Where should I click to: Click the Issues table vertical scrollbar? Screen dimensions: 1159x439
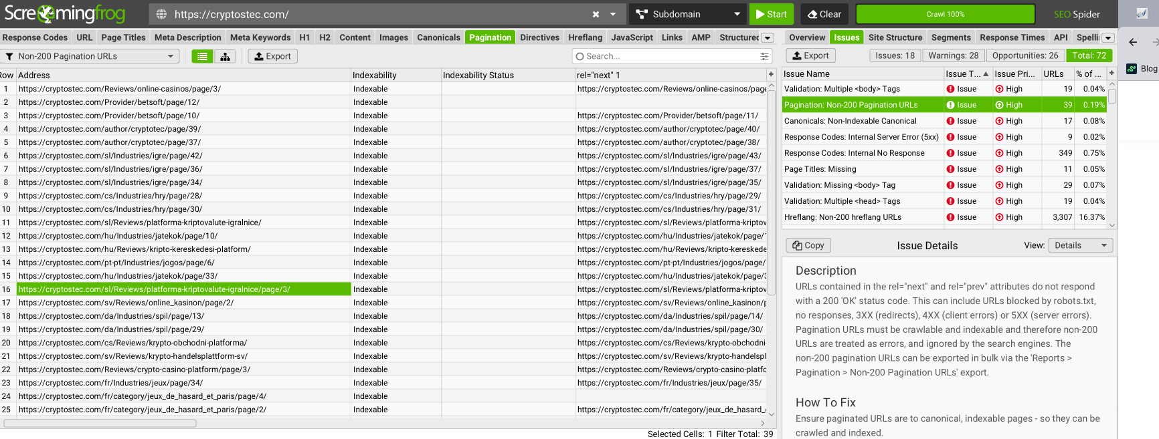[x=1112, y=96]
